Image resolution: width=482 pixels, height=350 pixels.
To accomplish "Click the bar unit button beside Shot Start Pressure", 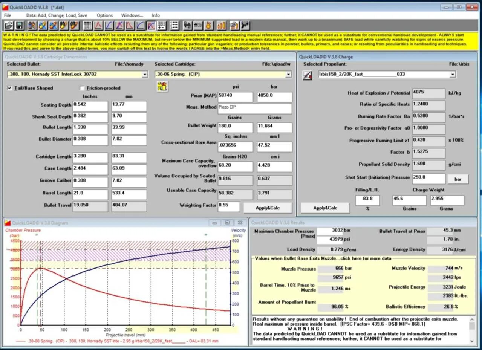I will pyautogui.click(x=458, y=179).
